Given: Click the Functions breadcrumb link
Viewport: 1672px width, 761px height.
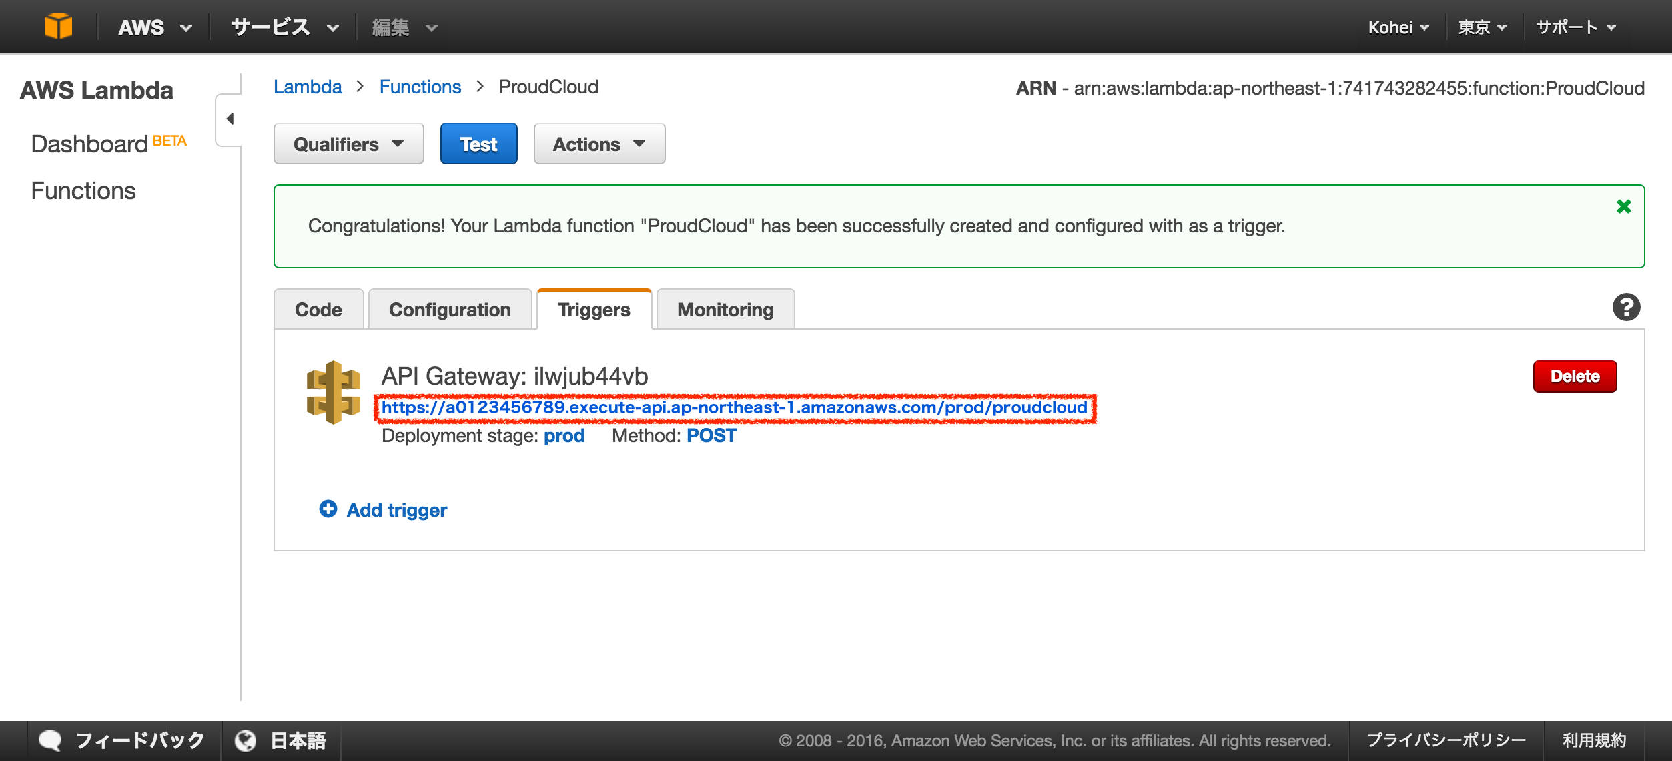Looking at the screenshot, I should 420,87.
